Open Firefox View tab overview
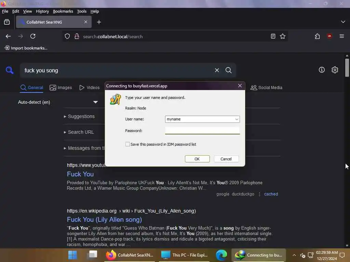Viewport: 350px width, 262px height. click(7, 22)
